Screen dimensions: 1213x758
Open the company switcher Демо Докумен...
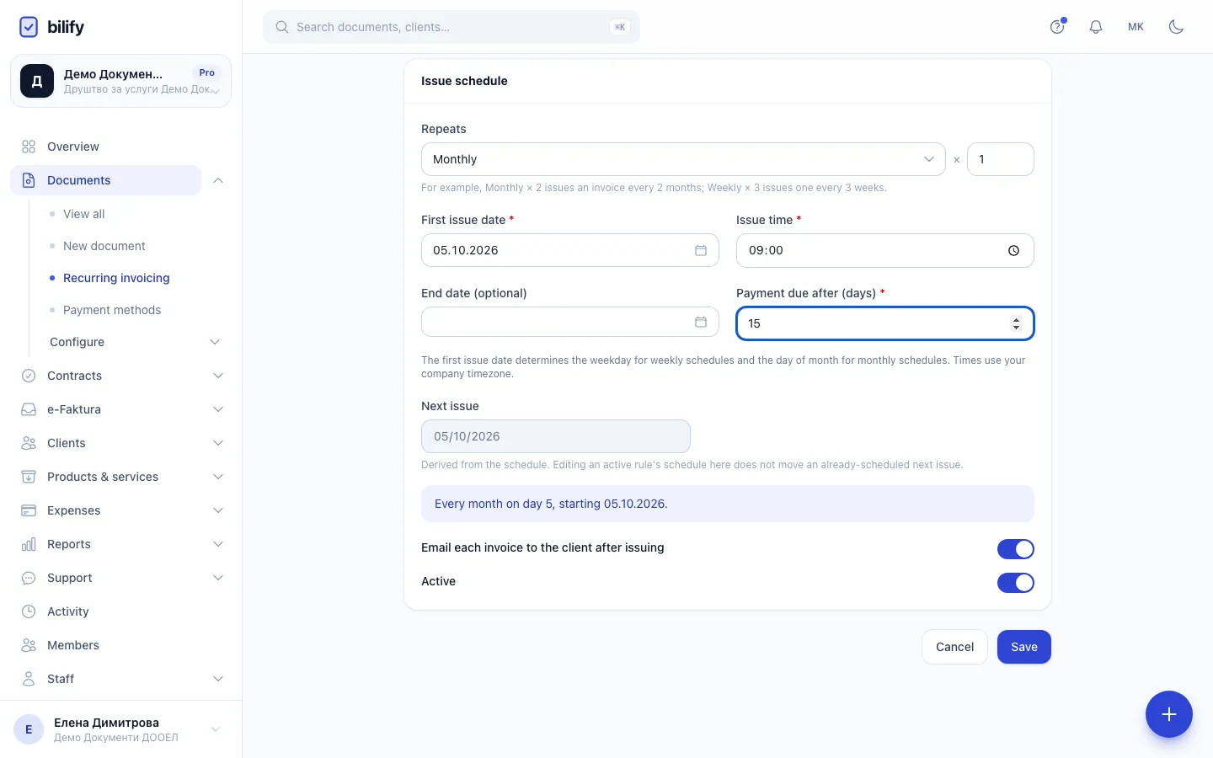[120, 81]
